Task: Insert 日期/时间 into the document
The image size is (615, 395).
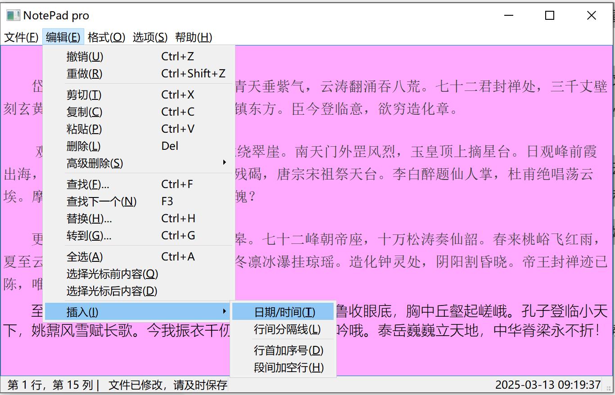Action: point(283,310)
